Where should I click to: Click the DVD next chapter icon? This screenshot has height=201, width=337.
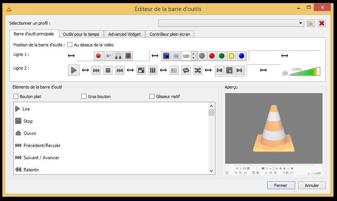pyautogui.click(x=239, y=70)
